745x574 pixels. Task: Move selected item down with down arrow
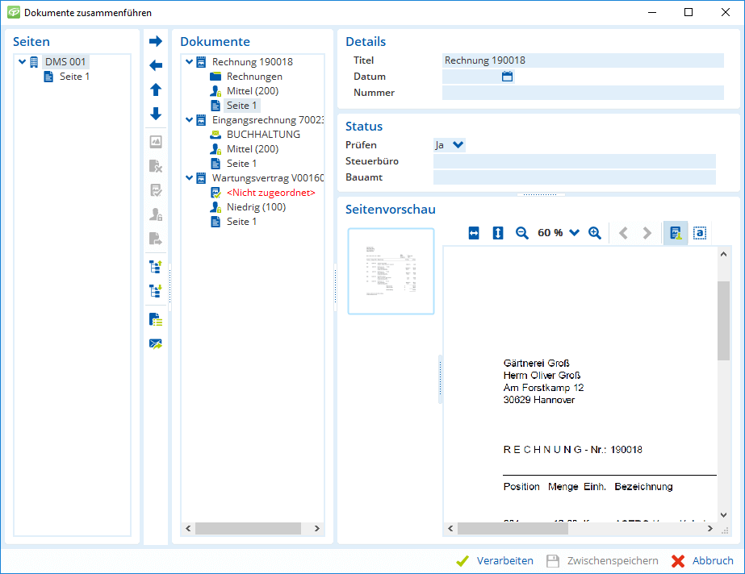pos(156,114)
